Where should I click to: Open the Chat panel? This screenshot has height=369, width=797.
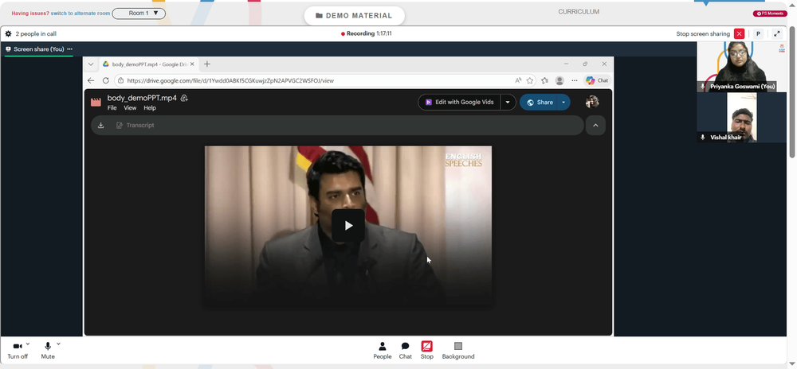(x=405, y=350)
